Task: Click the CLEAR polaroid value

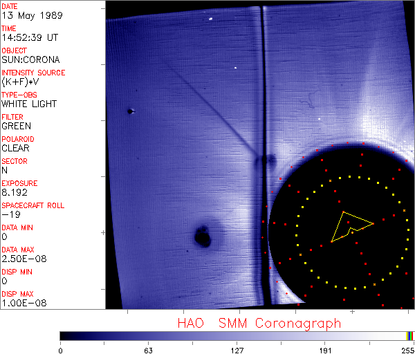Action: [15, 148]
